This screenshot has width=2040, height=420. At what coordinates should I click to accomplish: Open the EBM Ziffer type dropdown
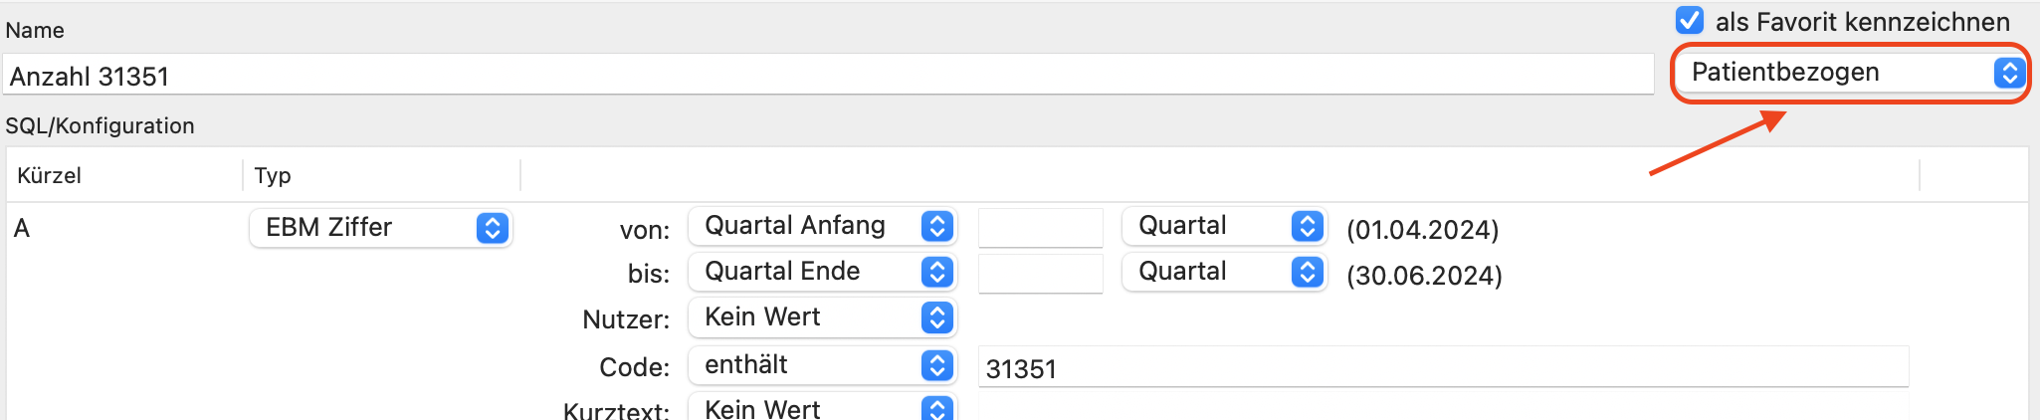(x=380, y=228)
